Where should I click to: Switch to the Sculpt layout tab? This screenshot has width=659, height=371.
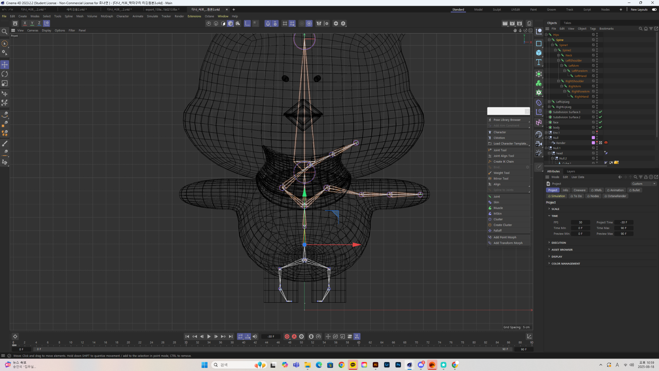tap(497, 10)
